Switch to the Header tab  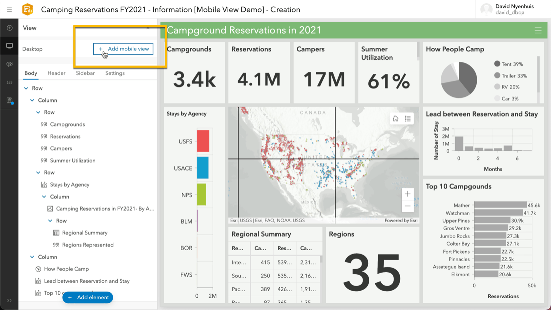(x=56, y=73)
